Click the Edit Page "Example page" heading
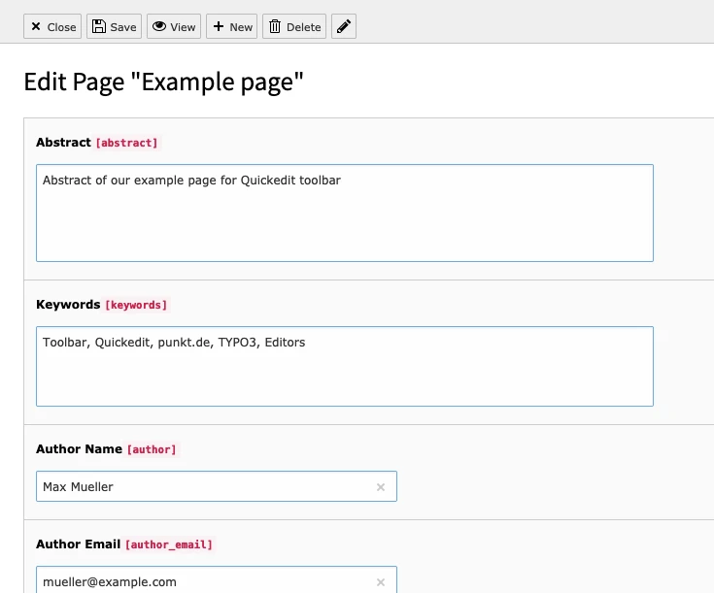Screen dimensions: 714x593 point(163,82)
